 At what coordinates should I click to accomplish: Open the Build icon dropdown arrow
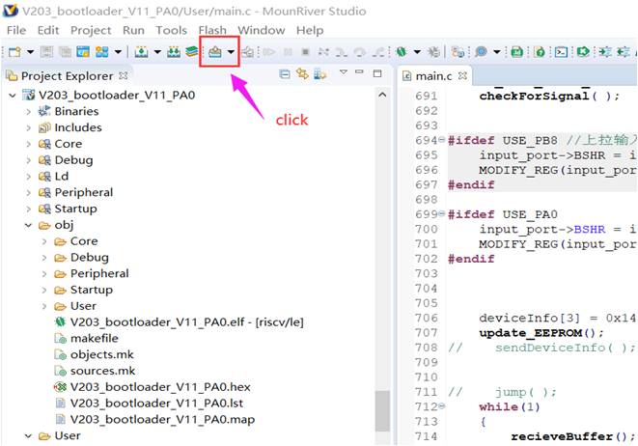[x=157, y=52]
